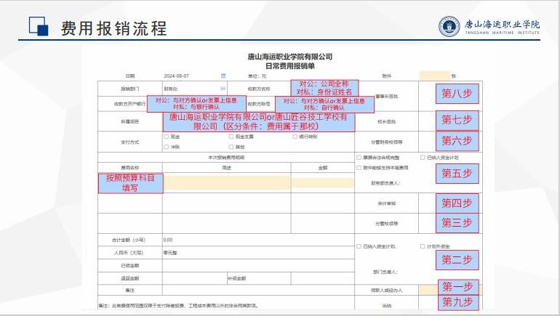
Task: Click the 财务部负责人 label
Action: 385,183
